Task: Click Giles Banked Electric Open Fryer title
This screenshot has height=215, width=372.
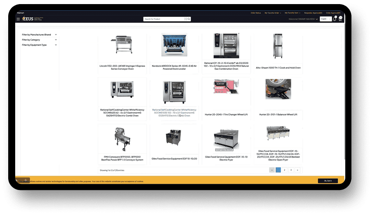Action: coord(278,156)
